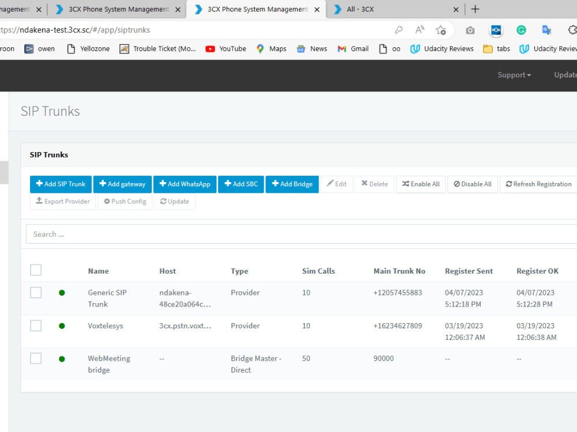This screenshot has width=577, height=432.
Task: Check the Voxtelesys trunk row checkbox
Action: pos(35,325)
